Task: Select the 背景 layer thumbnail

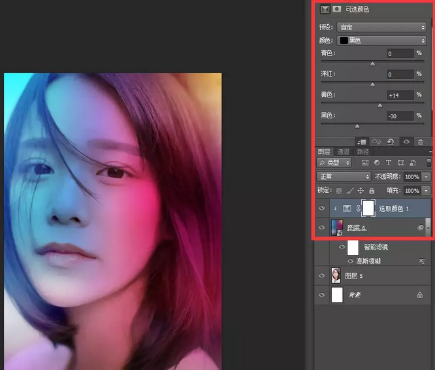Action: (337, 295)
